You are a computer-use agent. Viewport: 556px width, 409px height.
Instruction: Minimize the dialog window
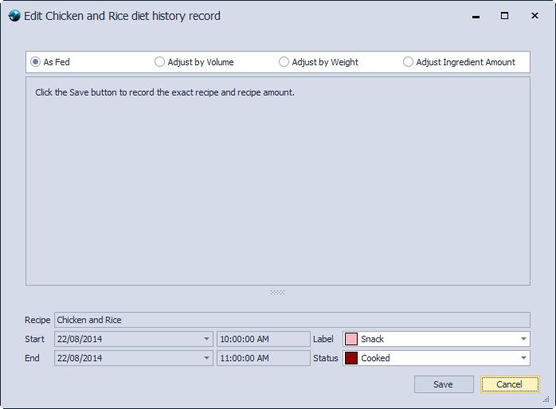476,16
